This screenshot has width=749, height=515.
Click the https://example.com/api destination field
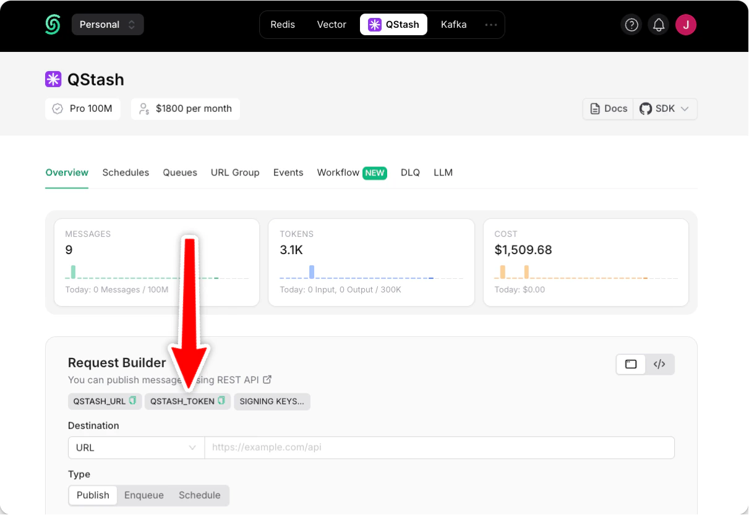(440, 448)
